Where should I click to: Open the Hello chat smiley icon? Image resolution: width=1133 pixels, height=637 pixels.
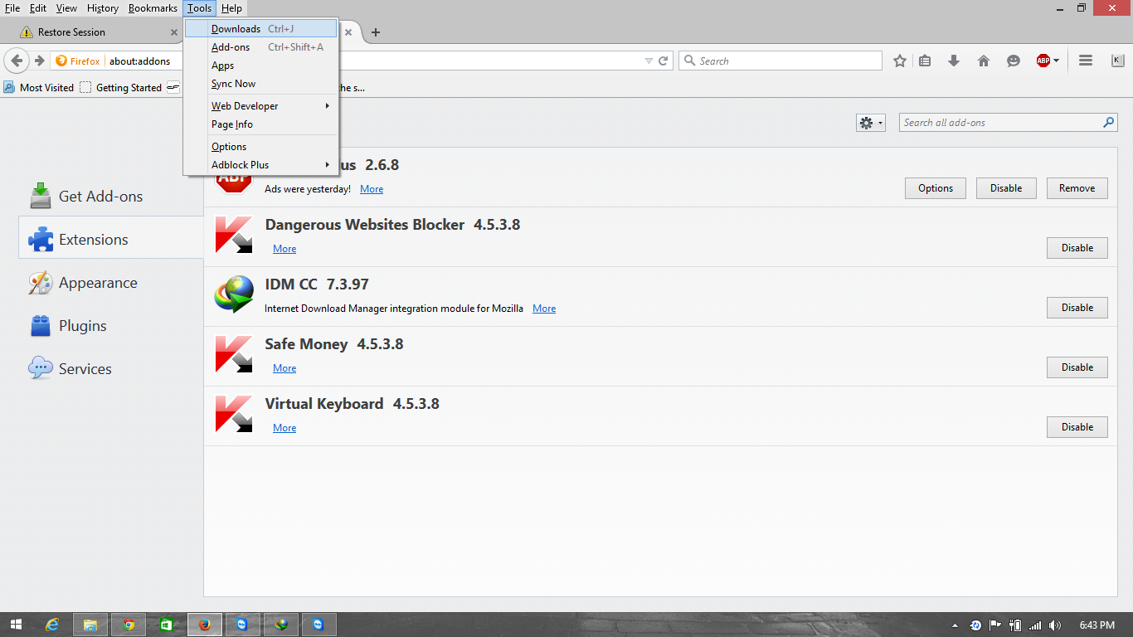click(1013, 61)
